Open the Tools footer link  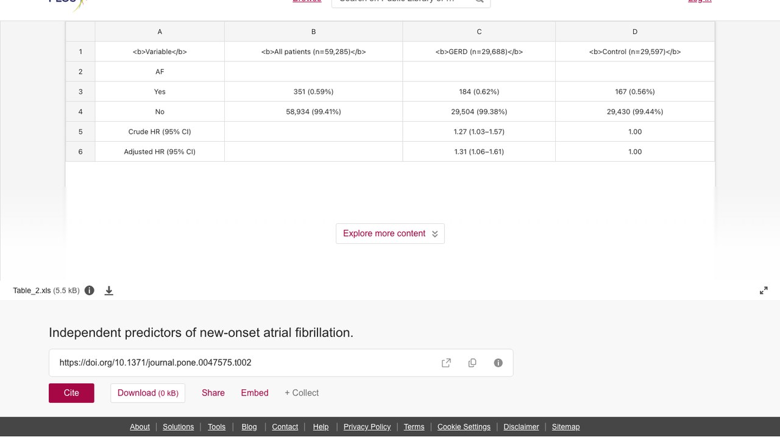(x=216, y=426)
